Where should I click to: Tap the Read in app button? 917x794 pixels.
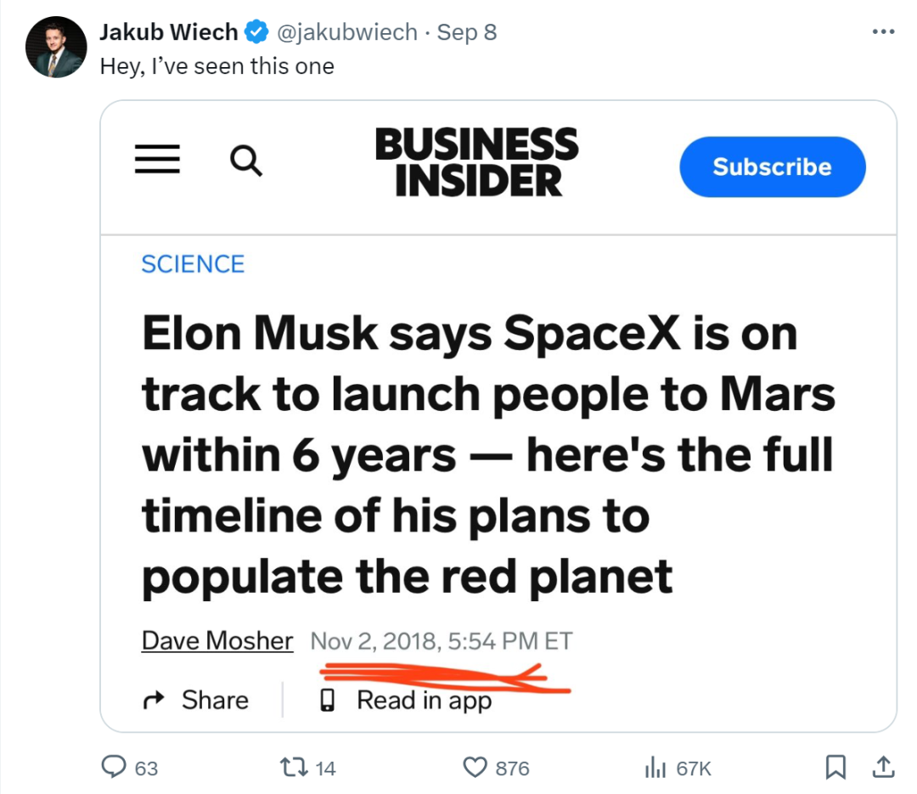(406, 701)
